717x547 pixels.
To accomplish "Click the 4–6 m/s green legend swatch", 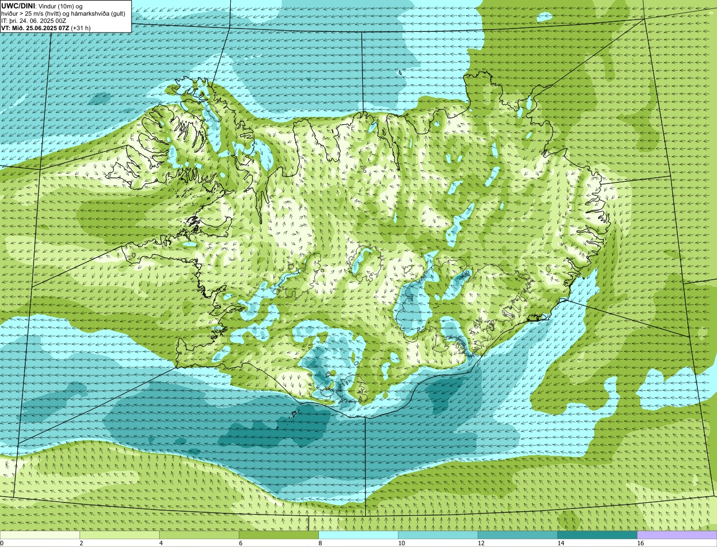I will (199, 535).
